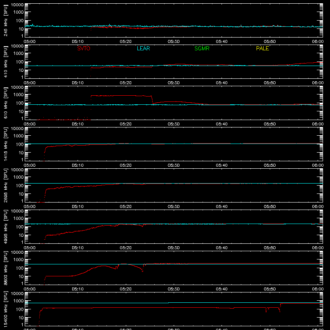Select the 15400 MHz [SFU] axis title

coord(6,309)
